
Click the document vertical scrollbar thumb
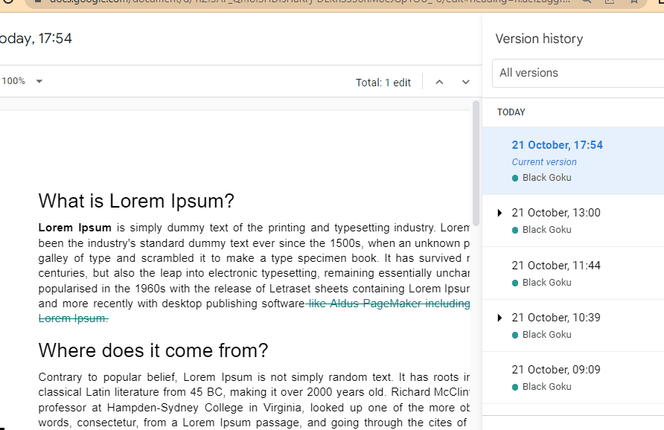click(476, 163)
